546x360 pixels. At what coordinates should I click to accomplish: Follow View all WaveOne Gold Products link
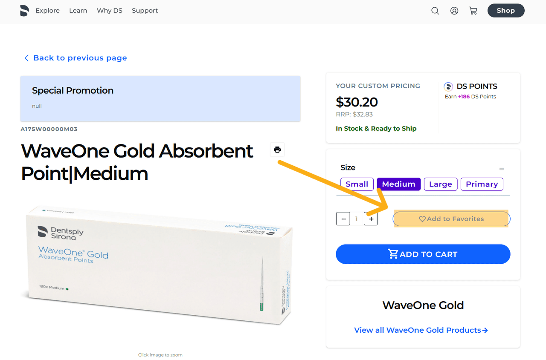(x=421, y=330)
